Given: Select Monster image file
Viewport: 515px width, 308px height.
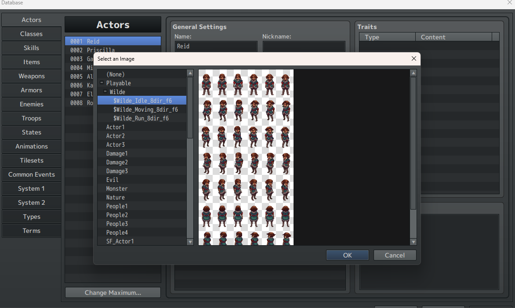Looking at the screenshot, I should click(x=142, y=188).
